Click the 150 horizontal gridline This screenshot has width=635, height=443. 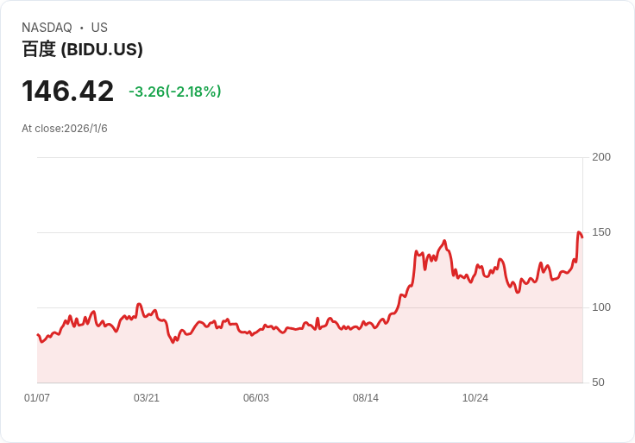[x=310, y=232]
